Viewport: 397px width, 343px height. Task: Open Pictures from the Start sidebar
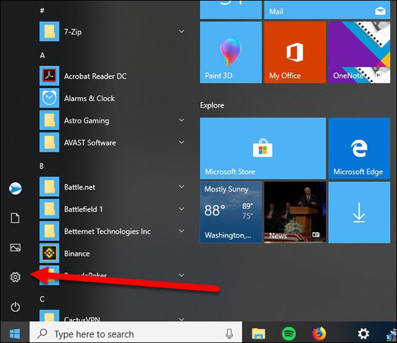pos(16,248)
